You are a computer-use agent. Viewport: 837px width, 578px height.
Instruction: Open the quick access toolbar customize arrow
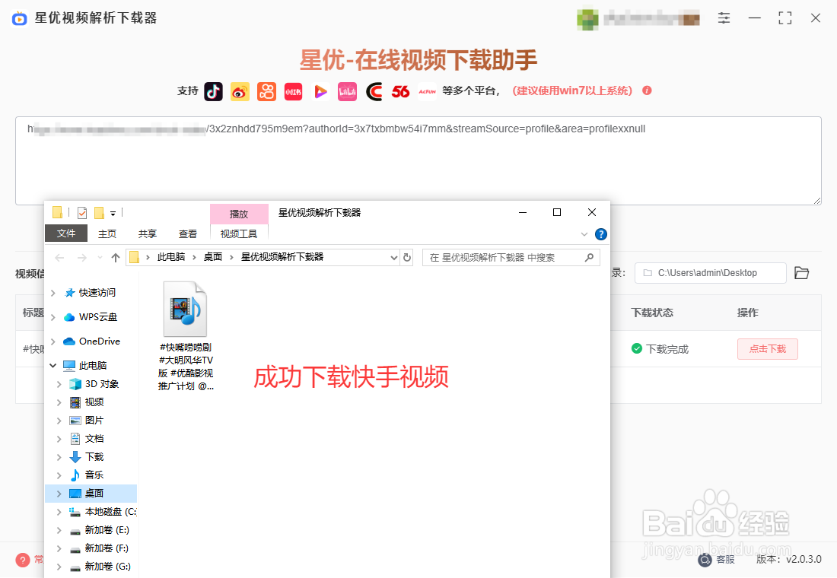[113, 214]
